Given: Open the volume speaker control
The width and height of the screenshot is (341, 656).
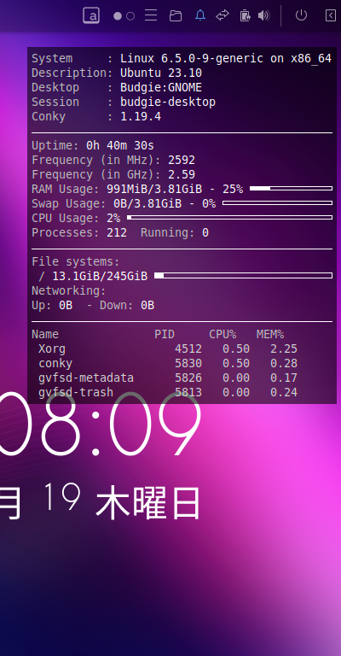Looking at the screenshot, I should pos(263,16).
